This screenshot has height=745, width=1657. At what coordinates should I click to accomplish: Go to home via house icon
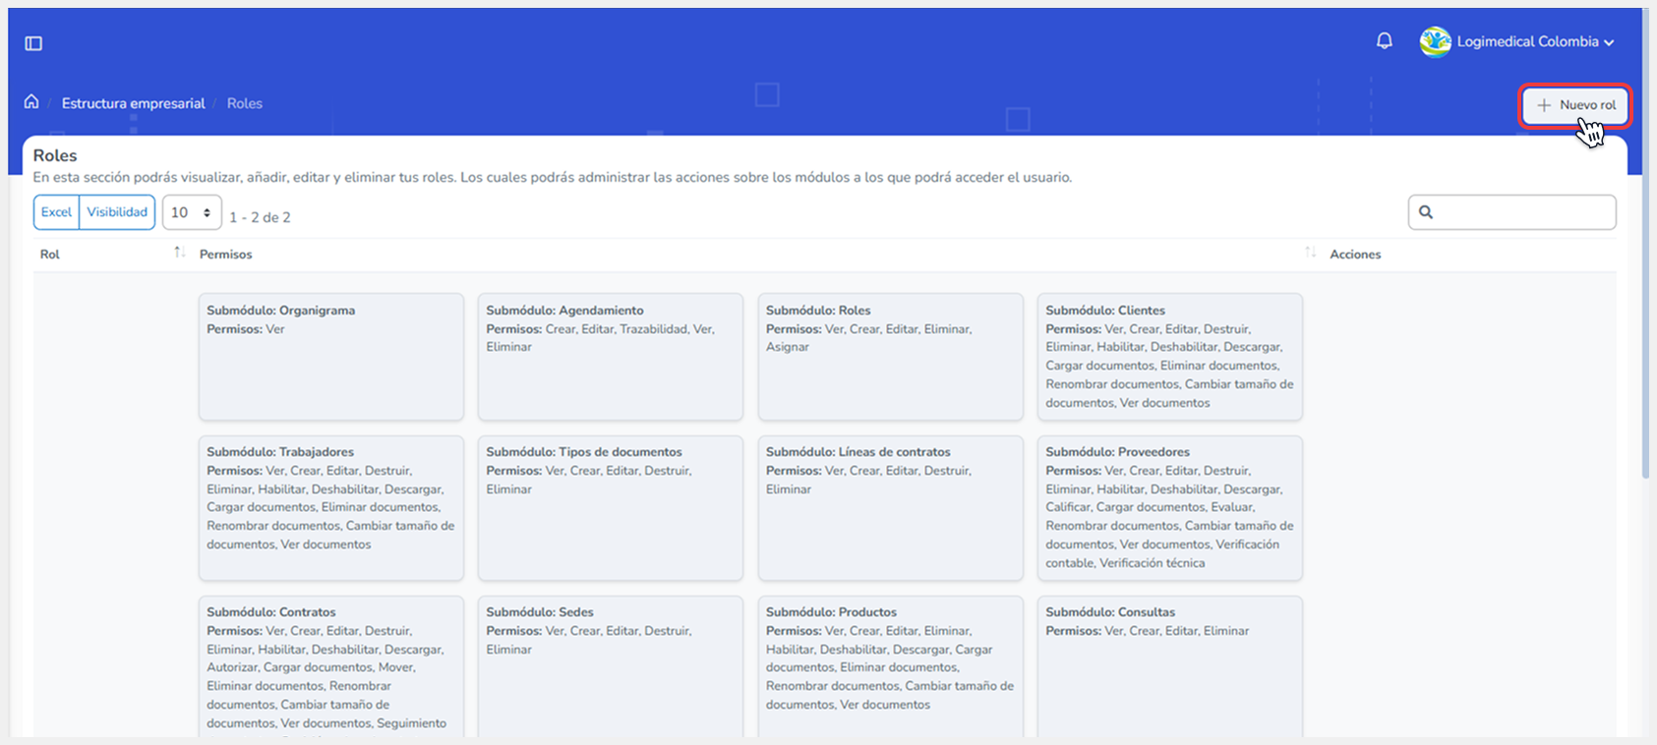[x=31, y=102]
